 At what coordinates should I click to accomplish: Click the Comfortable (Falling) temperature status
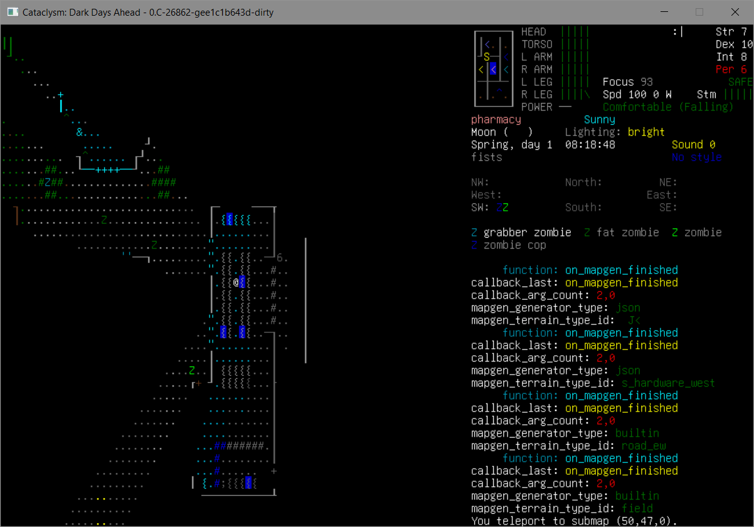669,107
